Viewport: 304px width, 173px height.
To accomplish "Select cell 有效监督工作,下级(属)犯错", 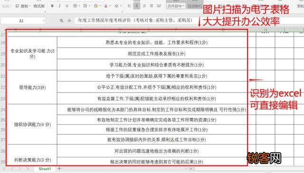I will point(152,99).
